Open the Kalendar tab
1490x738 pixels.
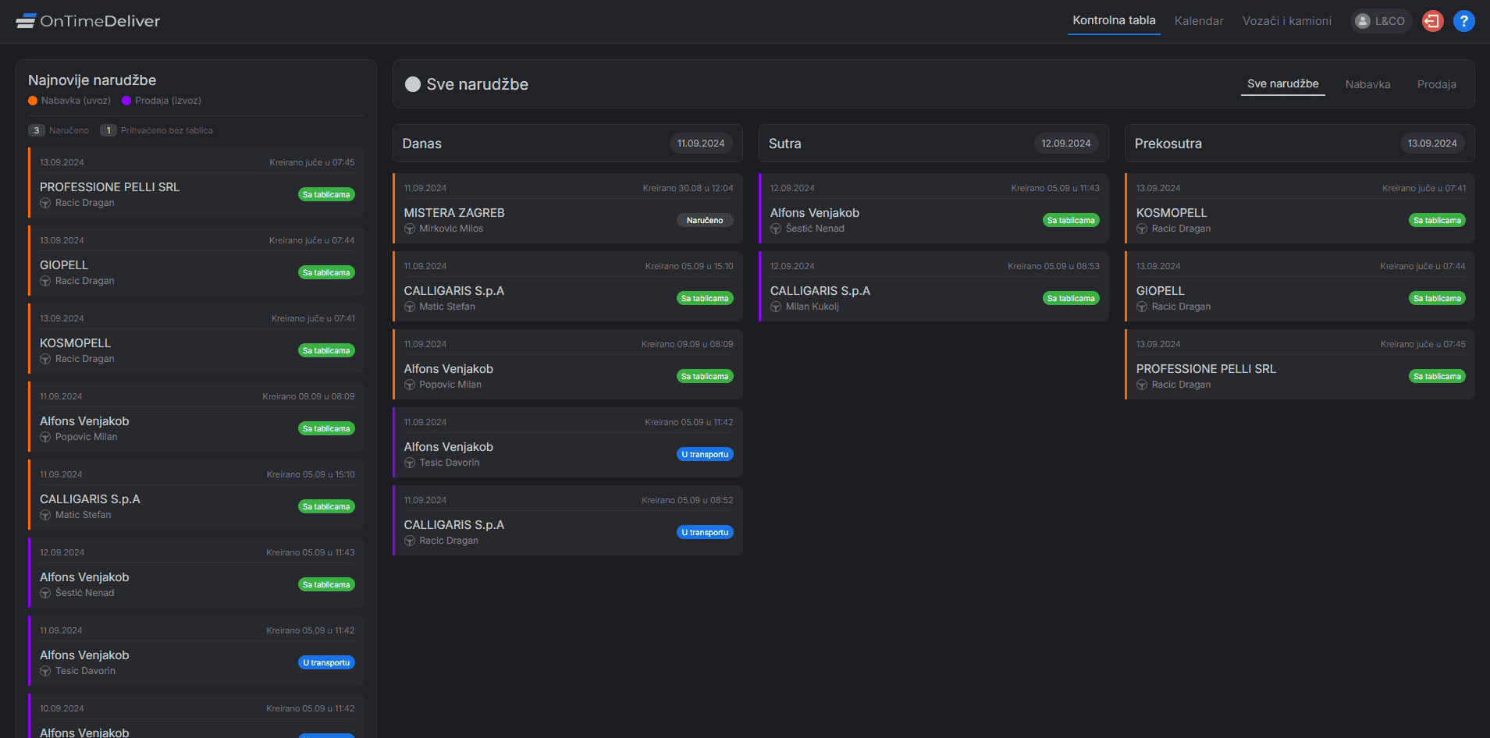click(x=1199, y=21)
